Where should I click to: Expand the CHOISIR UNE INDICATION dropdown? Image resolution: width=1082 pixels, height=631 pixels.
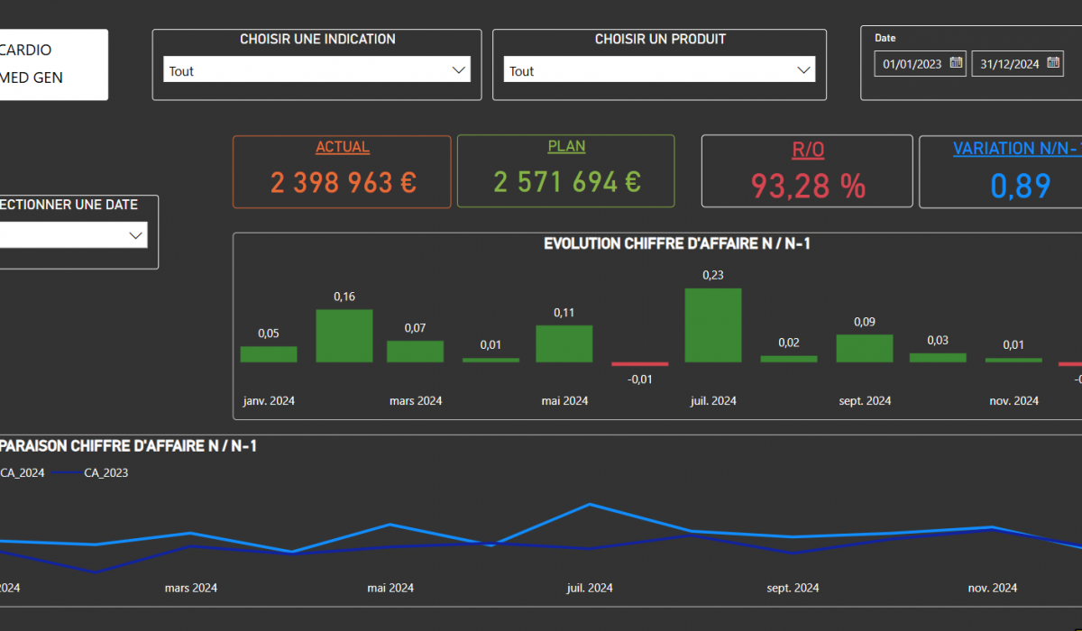tap(458, 70)
